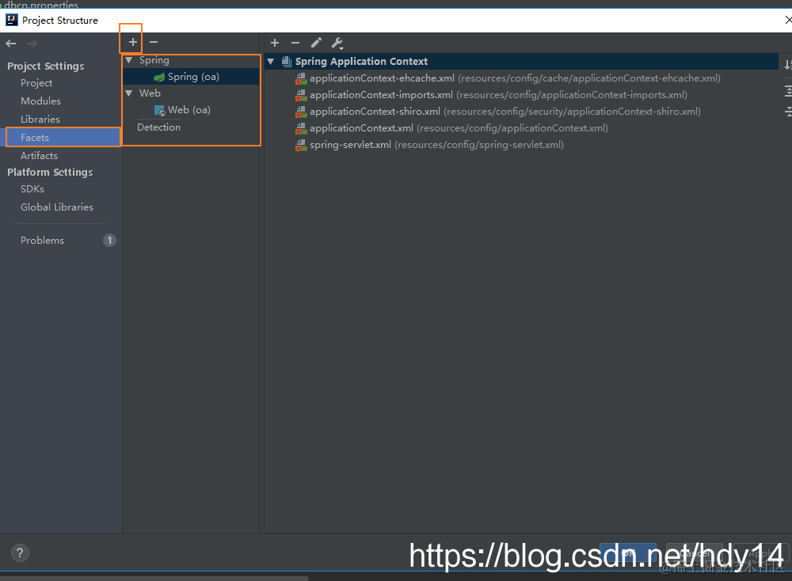Open help with question mark button

(x=20, y=553)
